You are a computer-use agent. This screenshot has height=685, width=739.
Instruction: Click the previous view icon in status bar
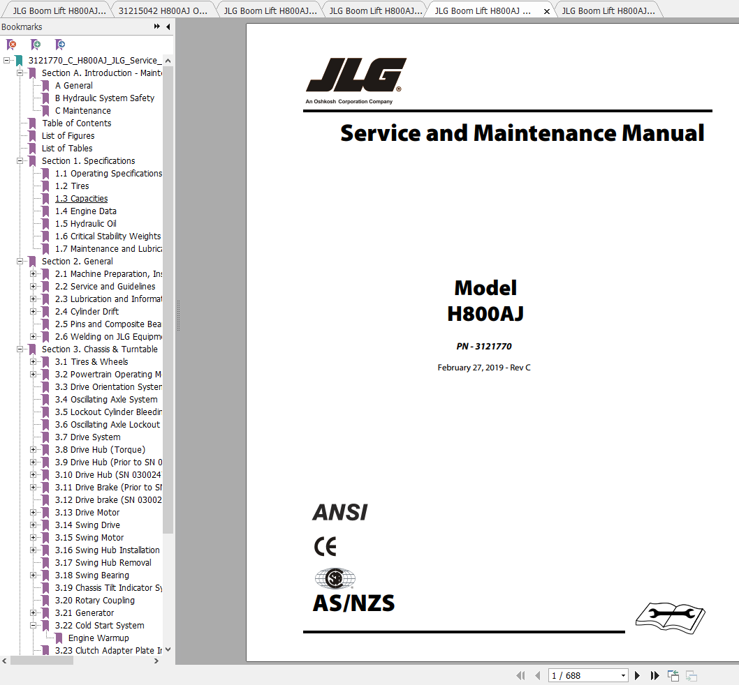pyautogui.click(x=673, y=676)
